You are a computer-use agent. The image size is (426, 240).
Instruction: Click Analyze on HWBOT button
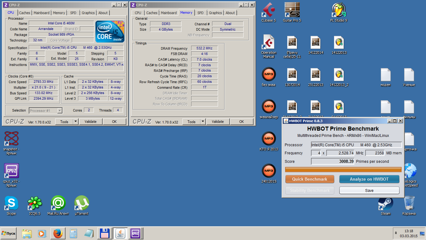pyautogui.click(x=369, y=179)
